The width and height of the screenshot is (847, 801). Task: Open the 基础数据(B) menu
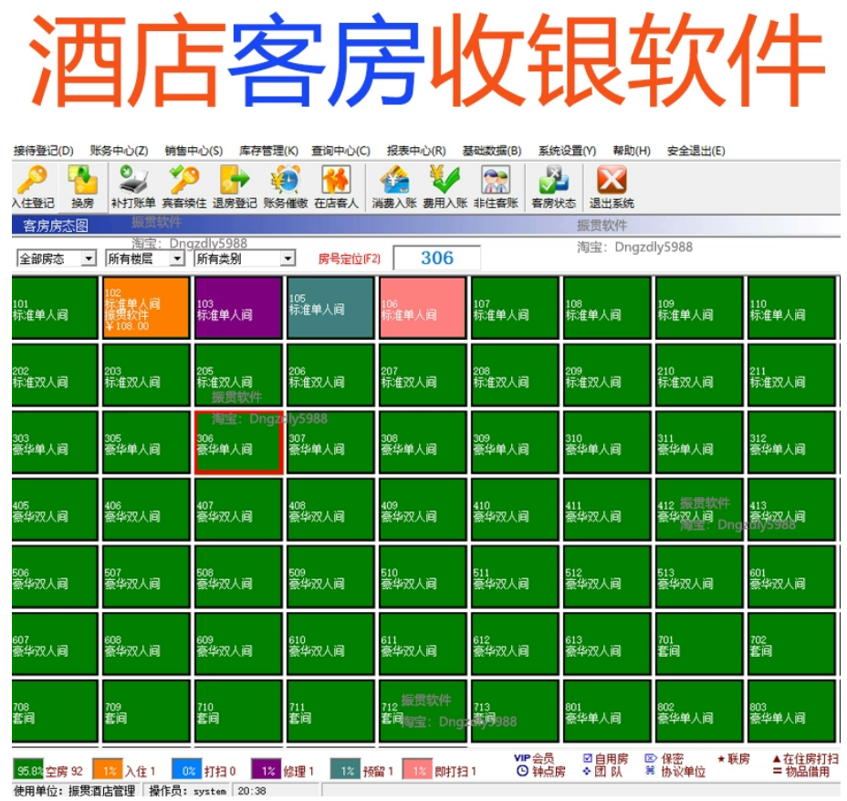point(492,151)
